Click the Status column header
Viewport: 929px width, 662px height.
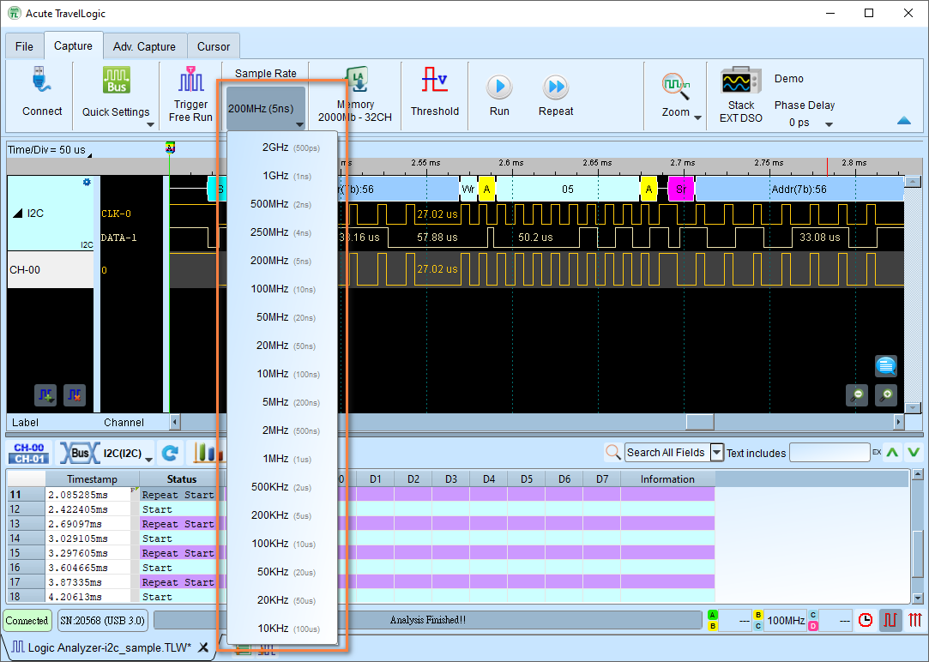[x=181, y=479]
